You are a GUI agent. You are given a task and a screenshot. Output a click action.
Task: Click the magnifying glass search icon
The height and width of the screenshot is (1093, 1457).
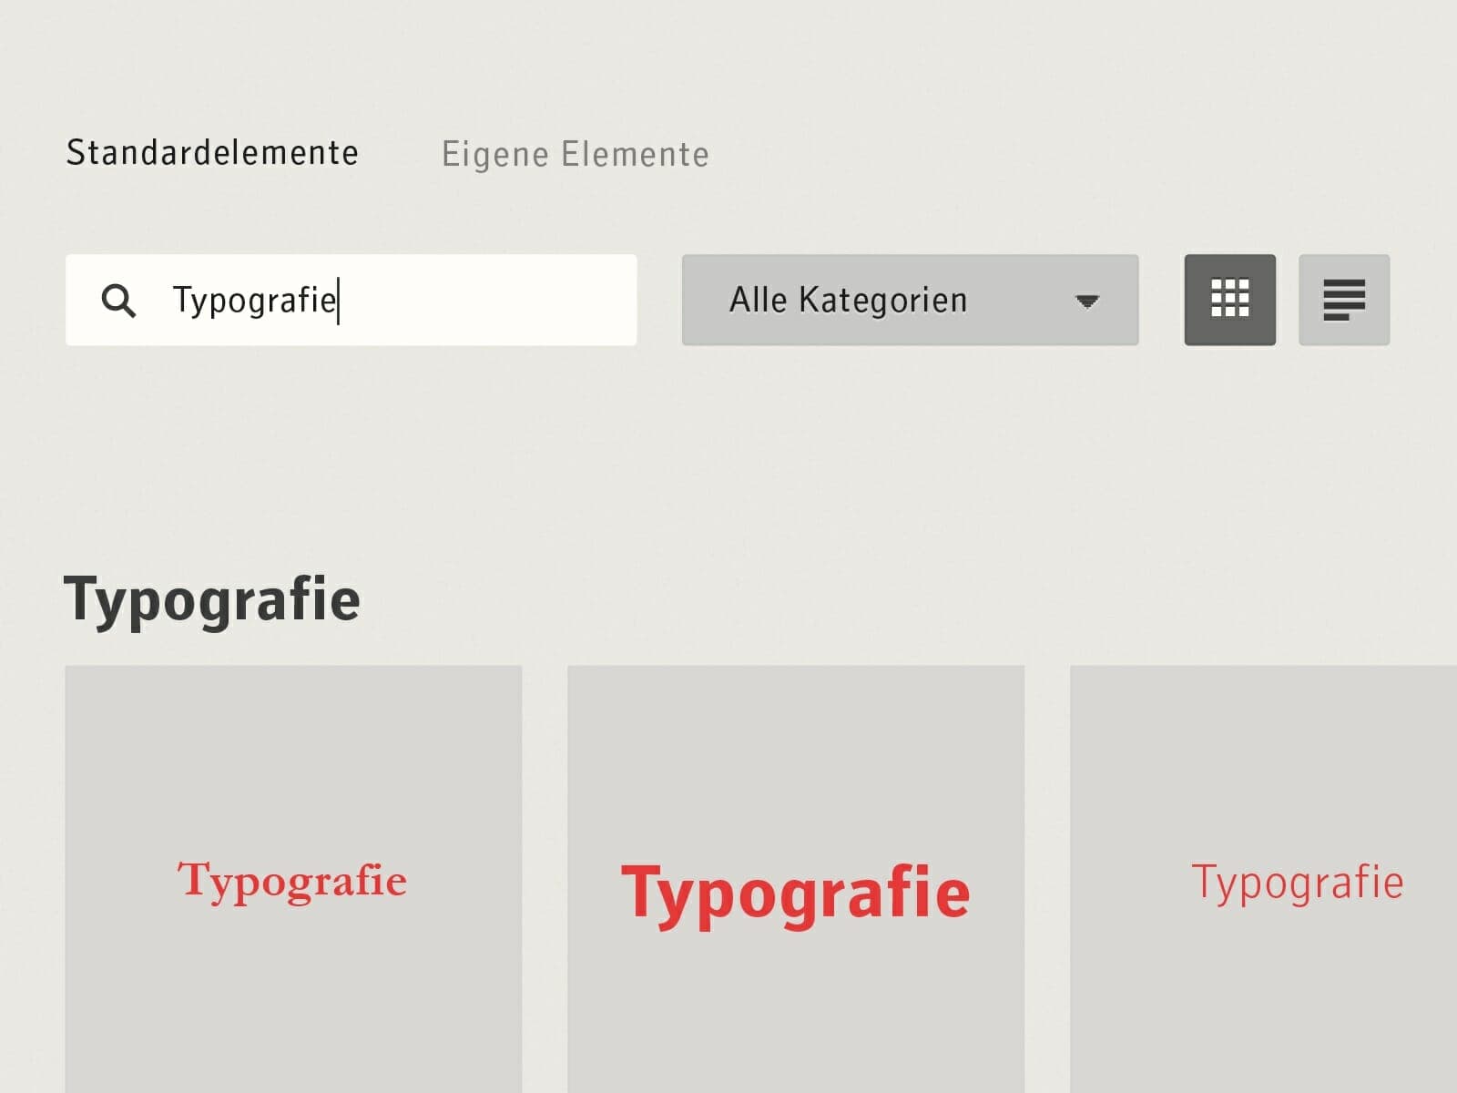[x=118, y=301]
